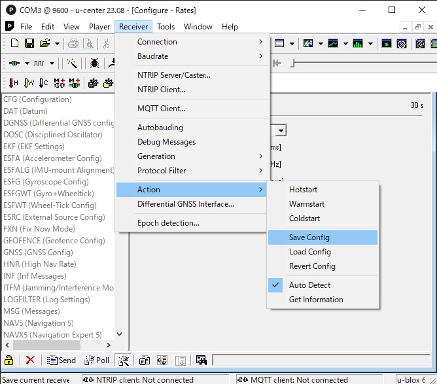
Task: Choose Revert Config menu entry
Action: point(323,266)
